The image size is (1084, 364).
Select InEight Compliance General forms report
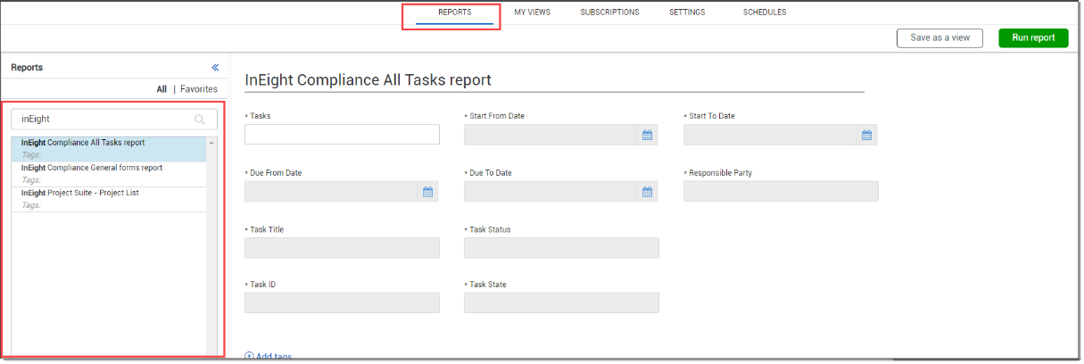92,168
